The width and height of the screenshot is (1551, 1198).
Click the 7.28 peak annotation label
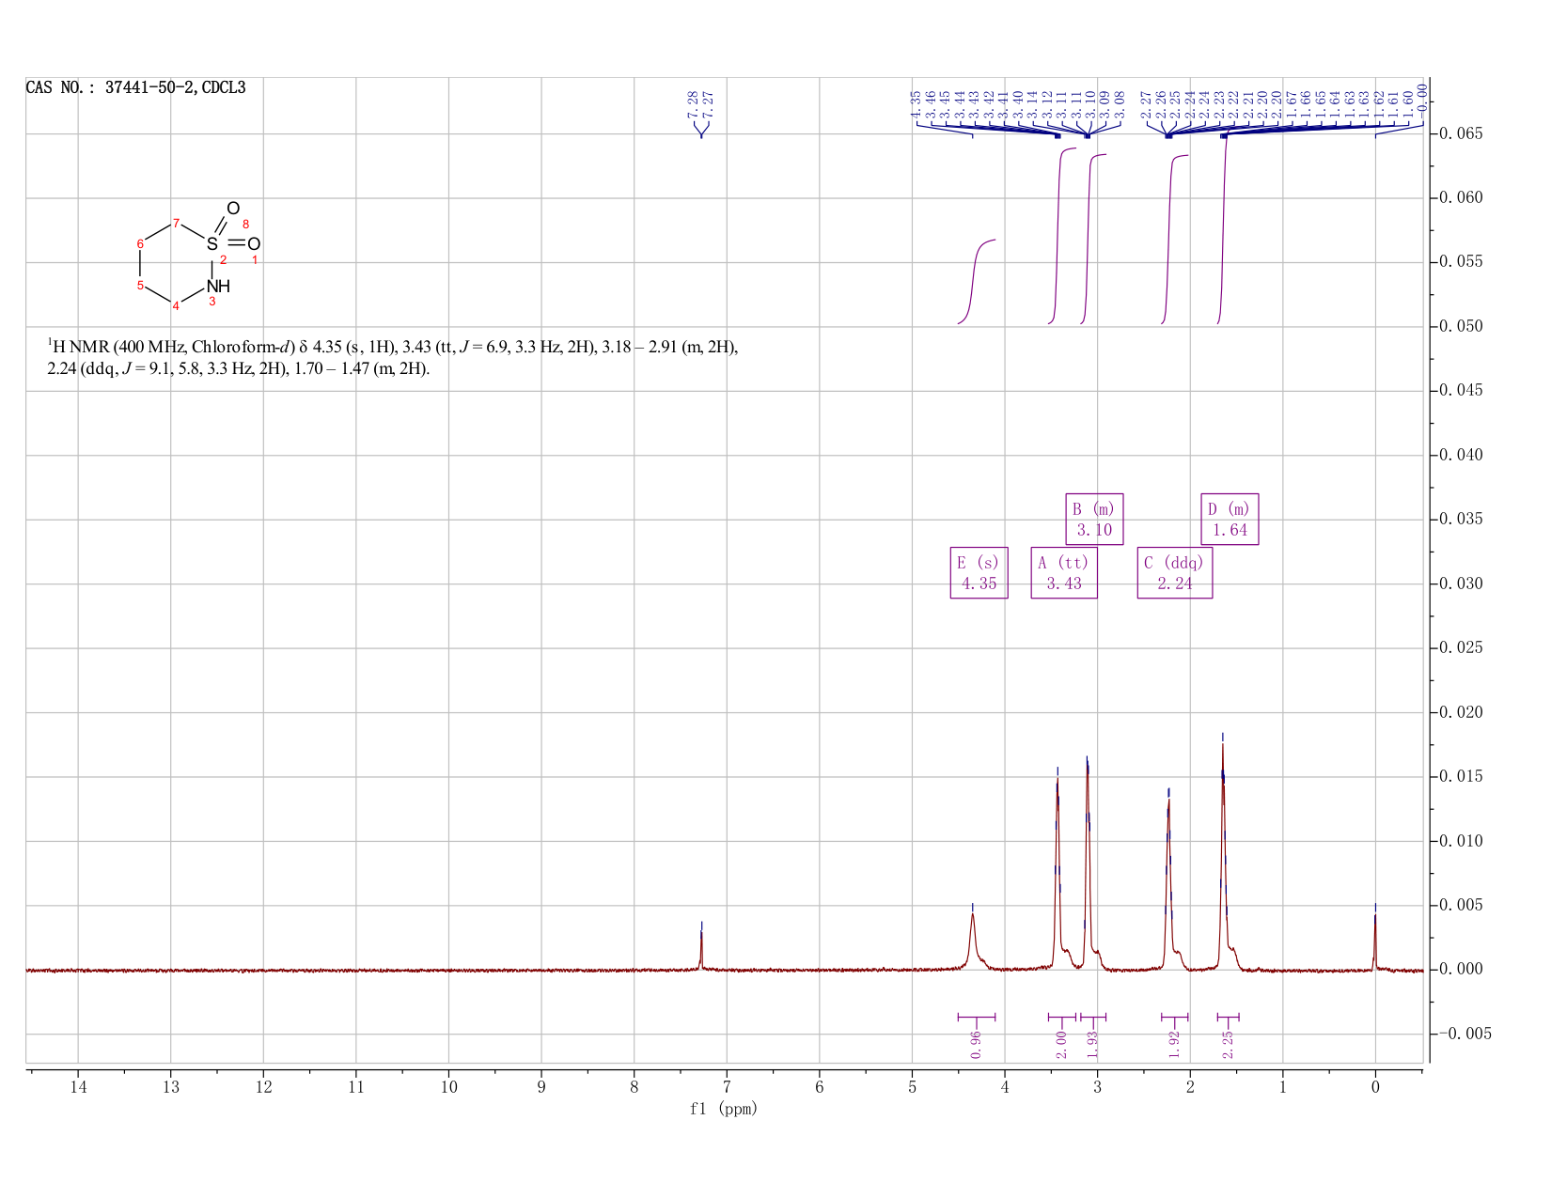pos(693,103)
